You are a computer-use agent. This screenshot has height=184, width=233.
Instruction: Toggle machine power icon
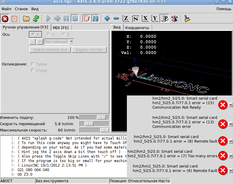click(14, 19)
